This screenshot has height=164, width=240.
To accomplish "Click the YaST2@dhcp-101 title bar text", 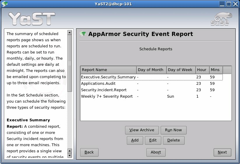I will [113, 4].
